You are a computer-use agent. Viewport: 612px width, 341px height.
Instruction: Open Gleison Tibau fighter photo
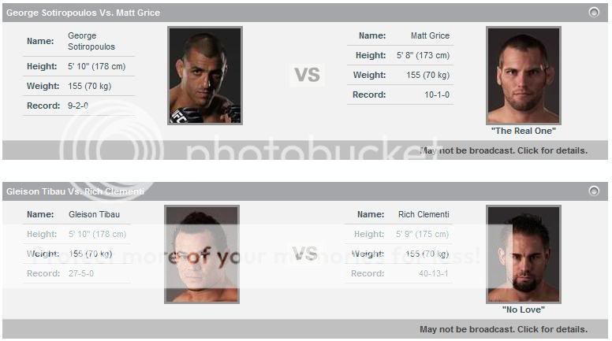[x=202, y=254]
